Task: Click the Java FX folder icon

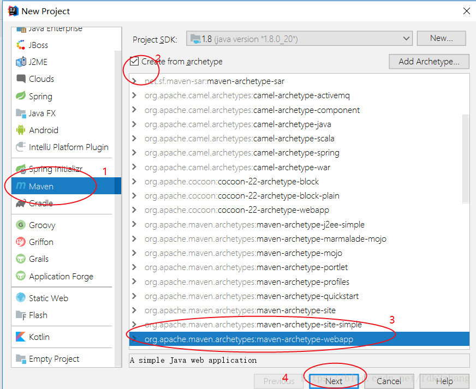Action: (x=21, y=113)
